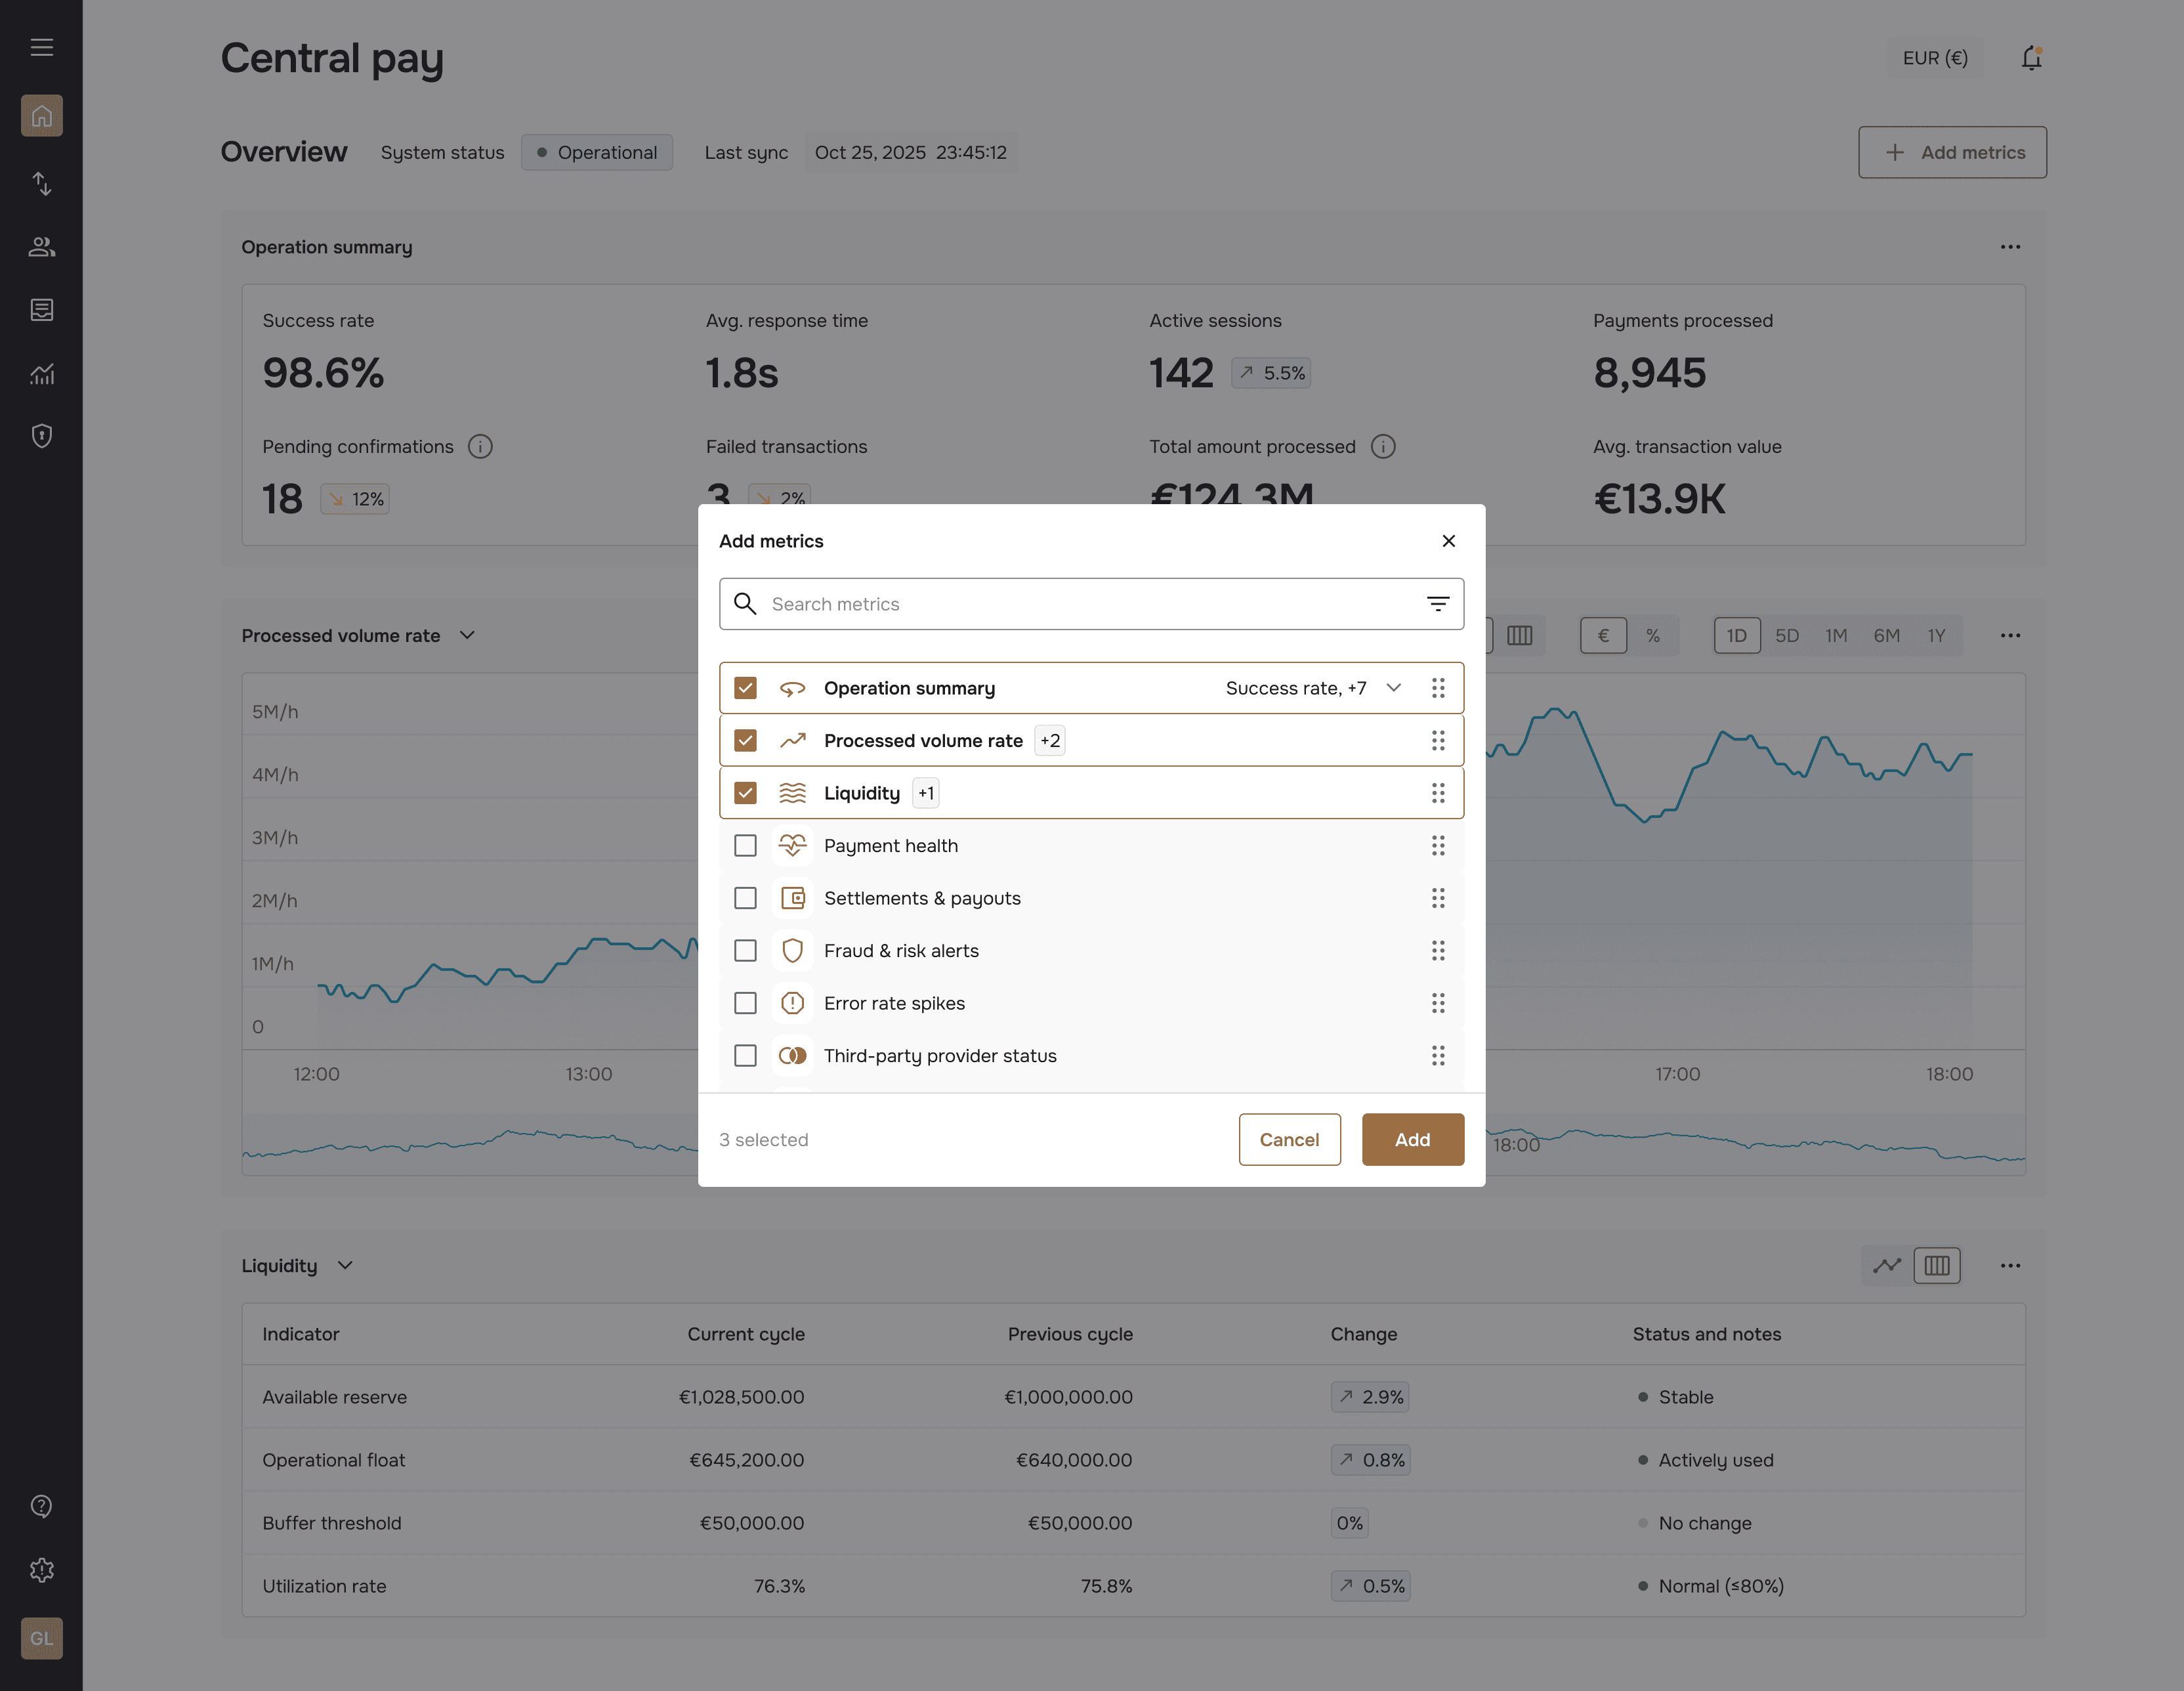Uncheck the Liquidity metric checkbox

(745, 794)
